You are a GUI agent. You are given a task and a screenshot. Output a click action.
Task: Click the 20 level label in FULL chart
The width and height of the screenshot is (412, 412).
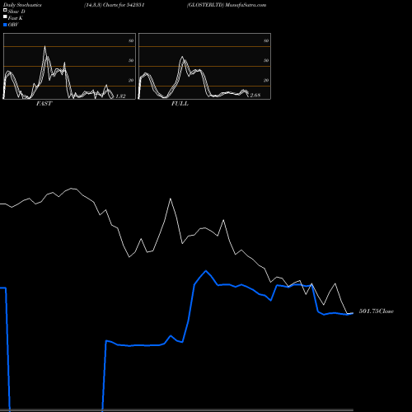pos(266,80)
